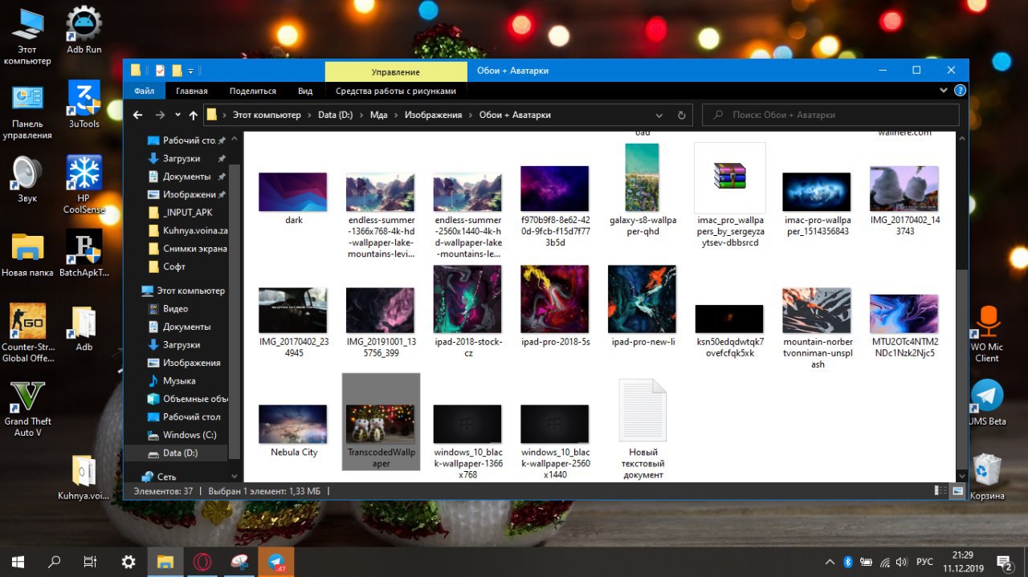
Task: Open the Grand Theft Auto V icon
Action: (x=27, y=408)
